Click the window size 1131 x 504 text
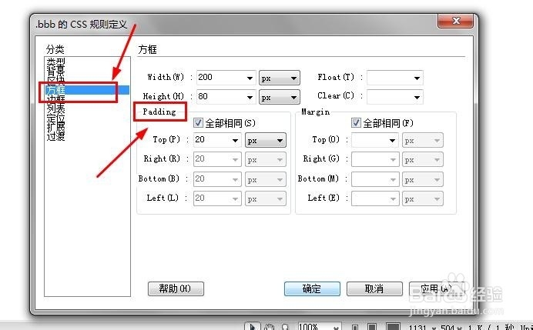Viewport: 533px width, 330px height. (431, 327)
